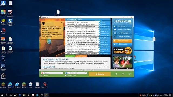Close the yellow trophy tip popup
The height and width of the screenshot is (97, 173).
[x=62, y=23]
